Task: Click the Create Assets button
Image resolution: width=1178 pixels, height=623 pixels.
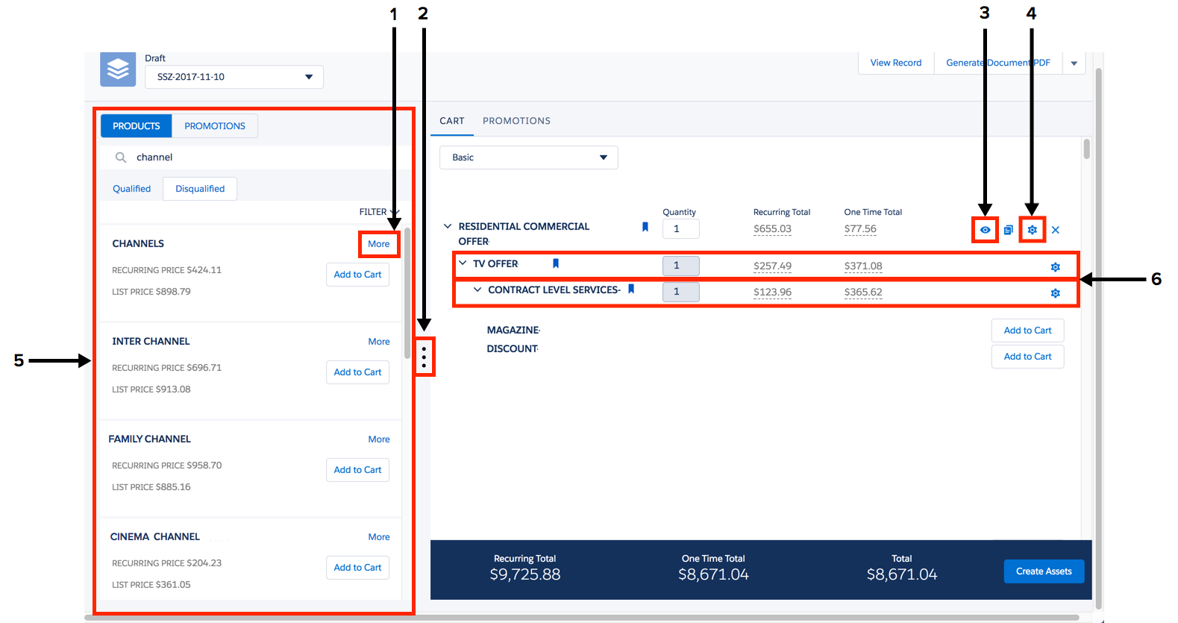Action: pos(1044,572)
